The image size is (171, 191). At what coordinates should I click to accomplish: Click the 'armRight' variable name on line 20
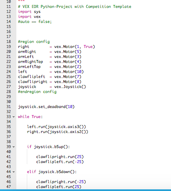pyautogui.click(x=27, y=52)
